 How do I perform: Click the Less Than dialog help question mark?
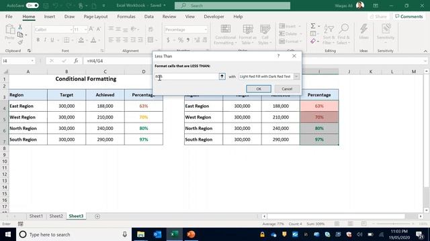coord(278,56)
